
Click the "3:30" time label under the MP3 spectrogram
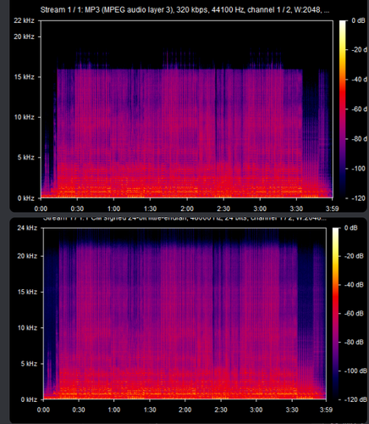pyautogui.click(x=296, y=209)
